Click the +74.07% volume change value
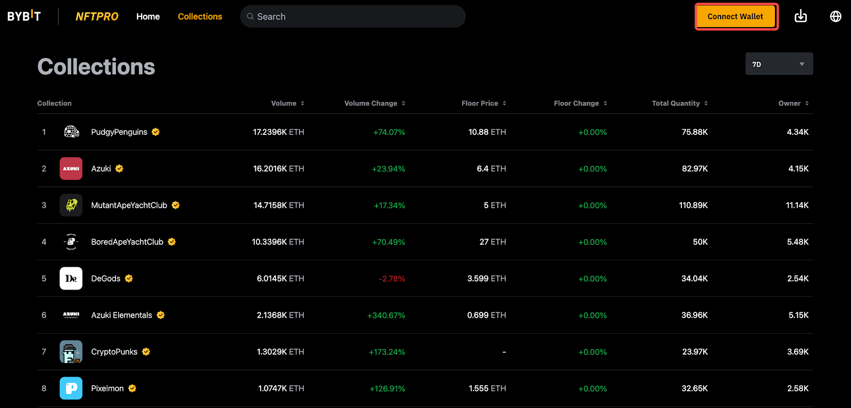Viewport: 851px width, 408px height. tap(389, 132)
